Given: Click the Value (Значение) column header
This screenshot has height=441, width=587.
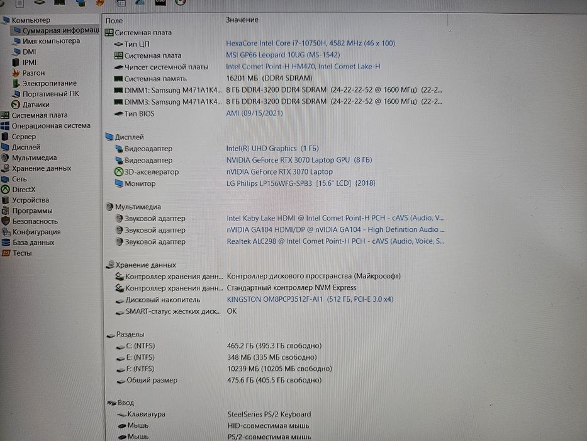Looking at the screenshot, I should tap(242, 20).
